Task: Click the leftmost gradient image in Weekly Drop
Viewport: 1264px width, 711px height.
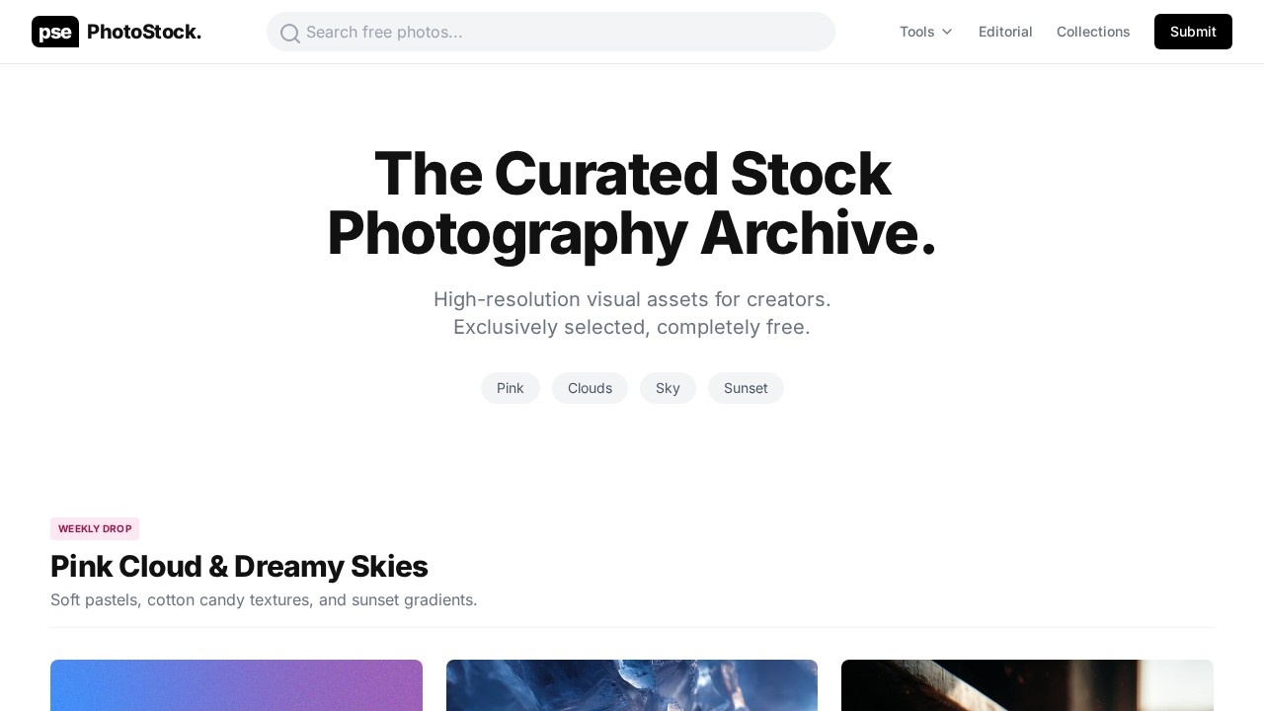Action: (x=236, y=685)
